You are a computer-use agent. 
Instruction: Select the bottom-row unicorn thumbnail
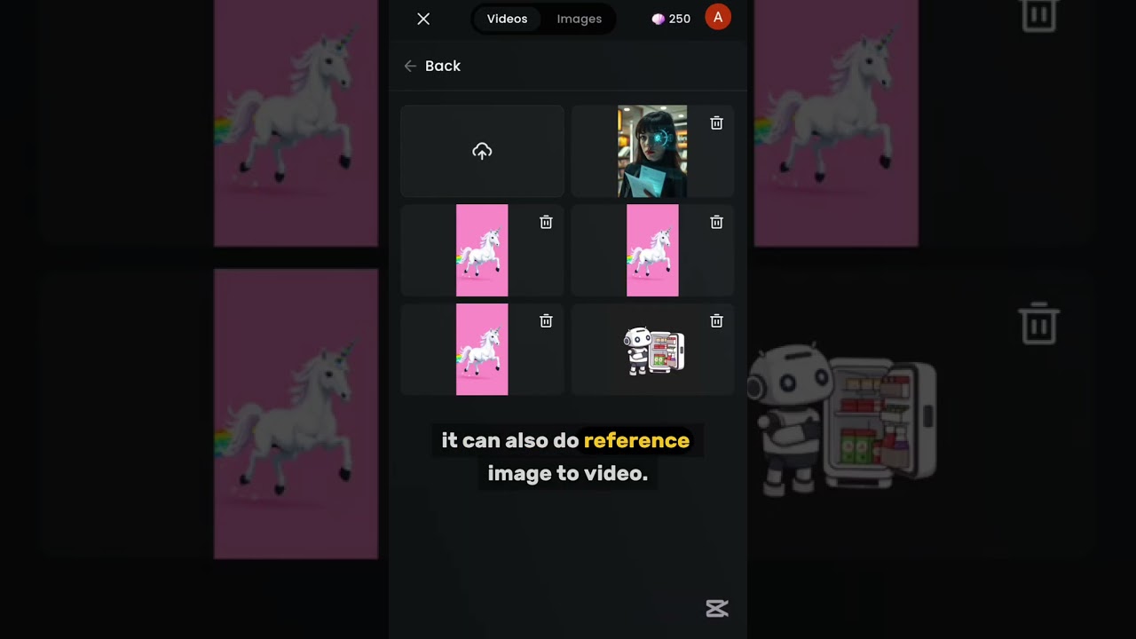coord(482,350)
